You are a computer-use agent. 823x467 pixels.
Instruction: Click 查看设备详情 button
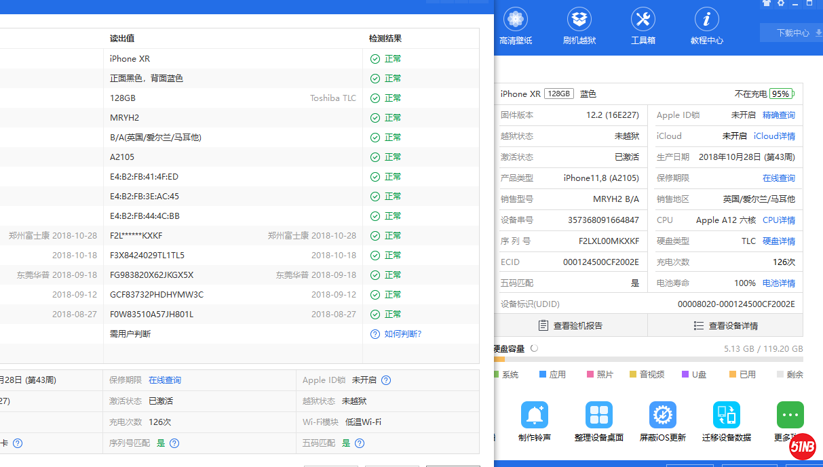pos(725,325)
